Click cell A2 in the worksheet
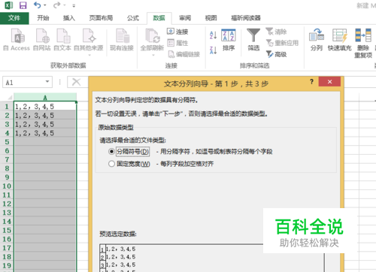Screen dimensions: 376x272 click(x=45, y=116)
